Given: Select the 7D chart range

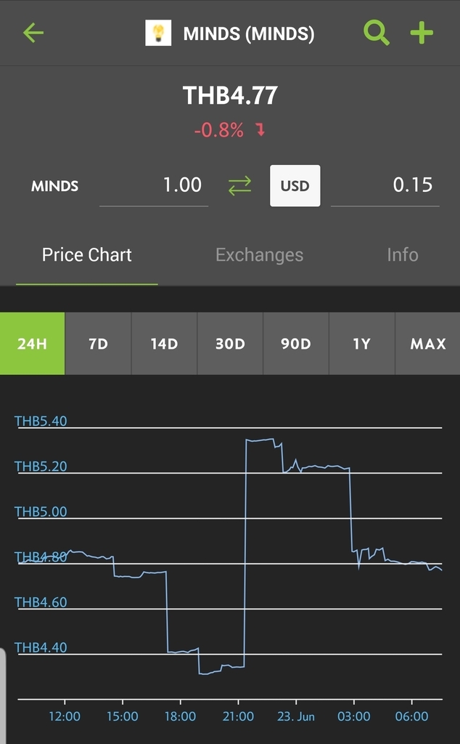Looking at the screenshot, I should (98, 344).
